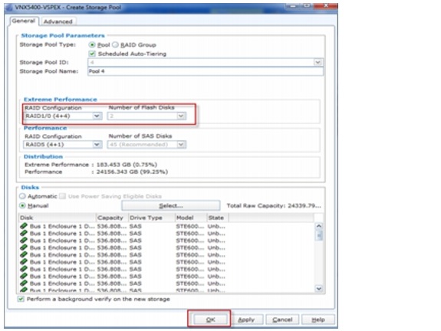The image size is (441, 331).
Task: Open the Storage Pool ID dropdown
Action: (318, 62)
